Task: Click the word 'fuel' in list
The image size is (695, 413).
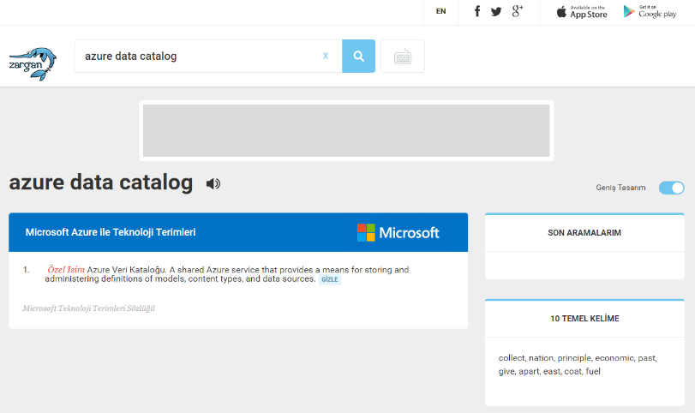Action: coord(593,371)
